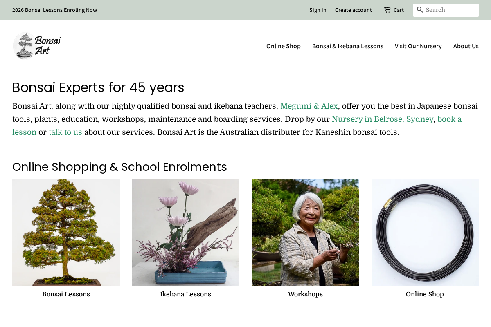491x327 pixels.
Task: Click the Nursery in Belrose, Sydney link
Action: tap(382, 119)
